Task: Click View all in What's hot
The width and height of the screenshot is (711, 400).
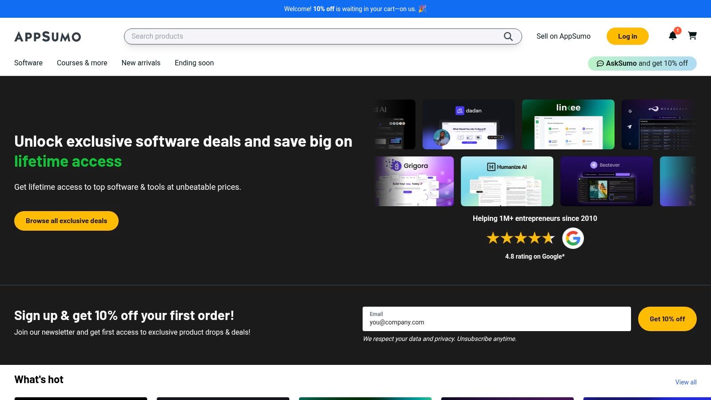Action: (x=686, y=382)
